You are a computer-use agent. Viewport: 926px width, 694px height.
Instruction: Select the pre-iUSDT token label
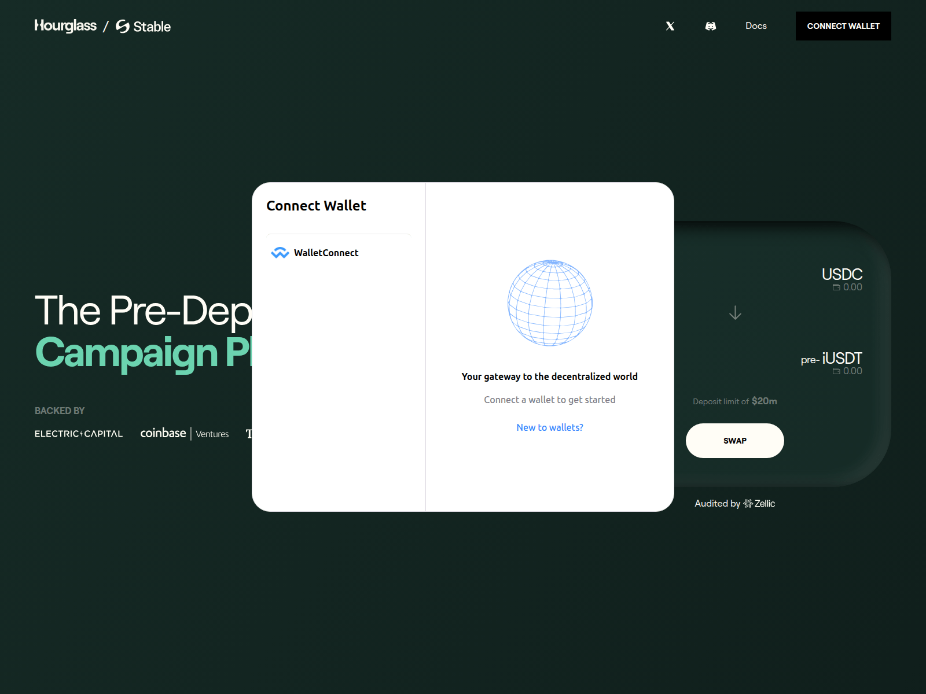tap(832, 359)
